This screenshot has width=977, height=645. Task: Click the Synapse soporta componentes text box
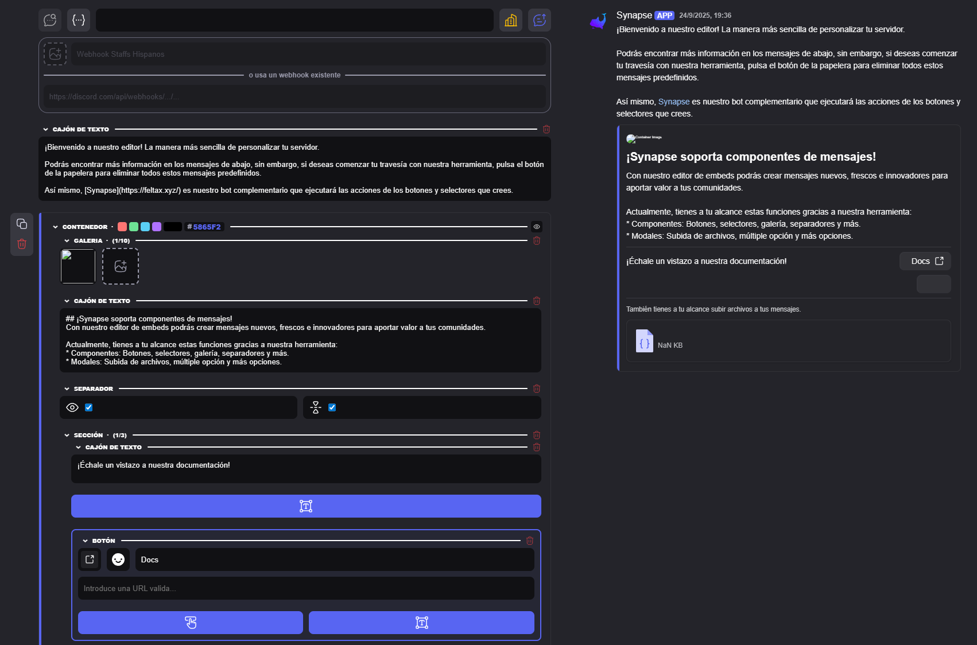click(x=300, y=340)
